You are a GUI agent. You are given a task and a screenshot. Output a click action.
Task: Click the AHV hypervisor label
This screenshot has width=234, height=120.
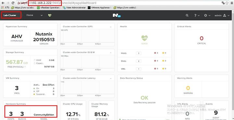point(17,37)
